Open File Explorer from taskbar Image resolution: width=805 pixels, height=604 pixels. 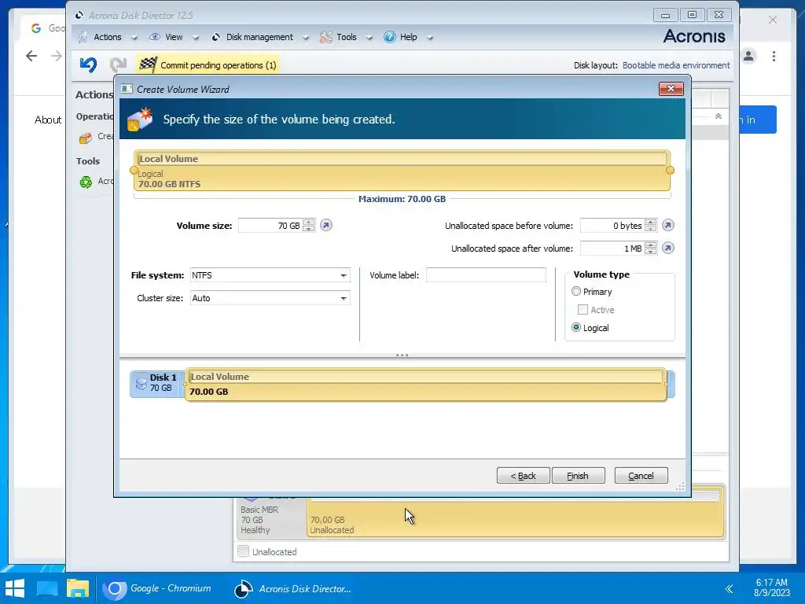tap(78, 588)
